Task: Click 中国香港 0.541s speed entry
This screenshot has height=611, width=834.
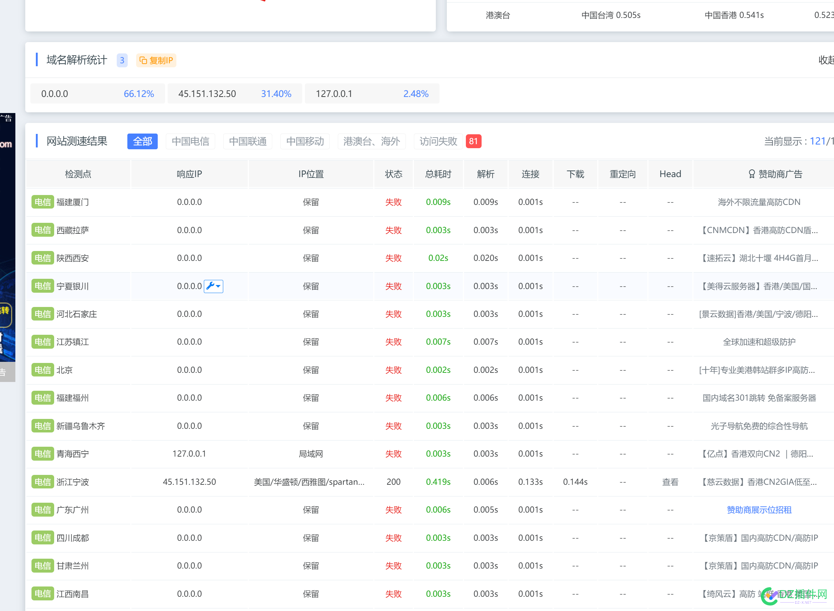Action: (734, 15)
